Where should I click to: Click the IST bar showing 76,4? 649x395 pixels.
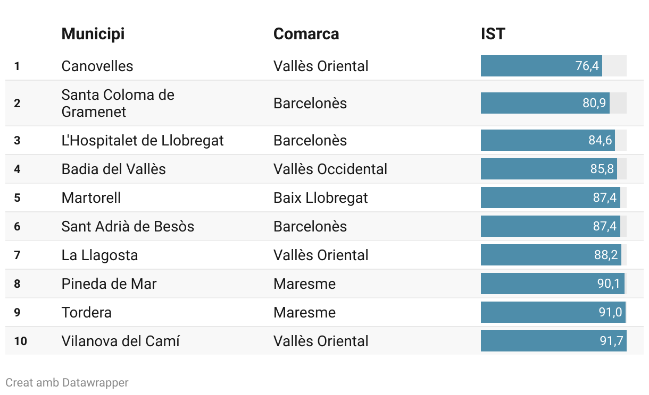[x=541, y=66]
